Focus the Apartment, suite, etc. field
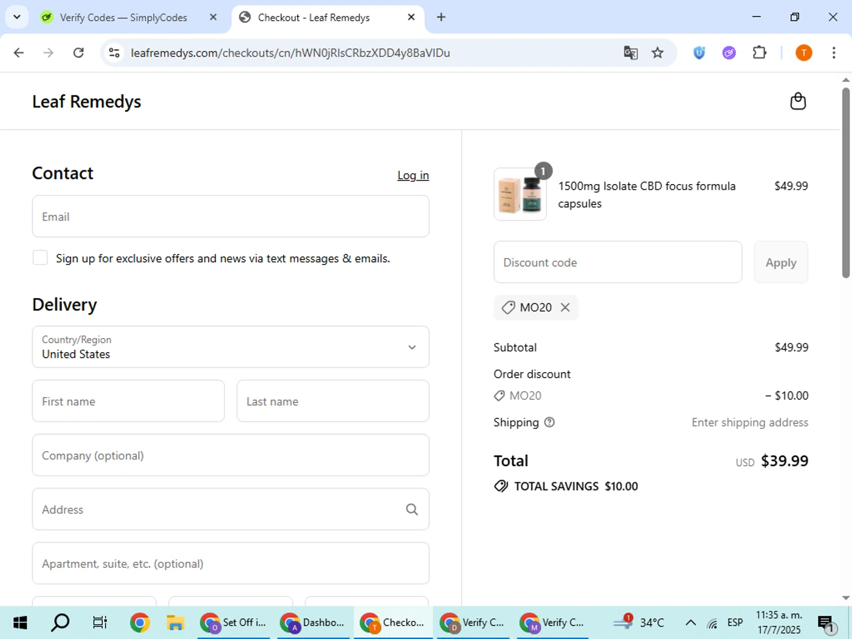 tap(231, 563)
